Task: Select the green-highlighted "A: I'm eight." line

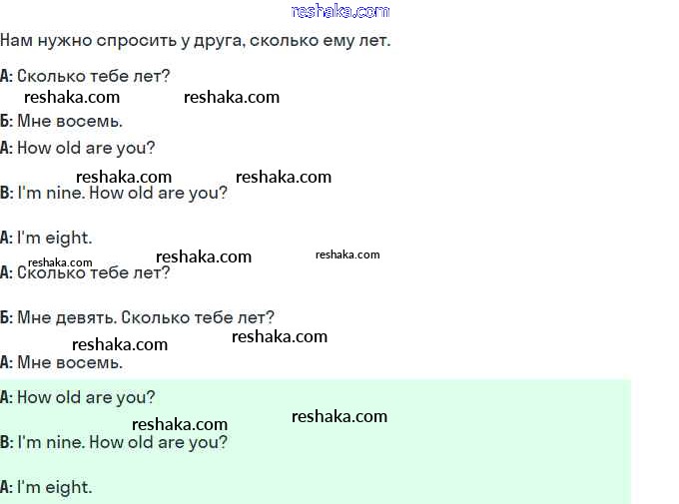Action: (47, 487)
